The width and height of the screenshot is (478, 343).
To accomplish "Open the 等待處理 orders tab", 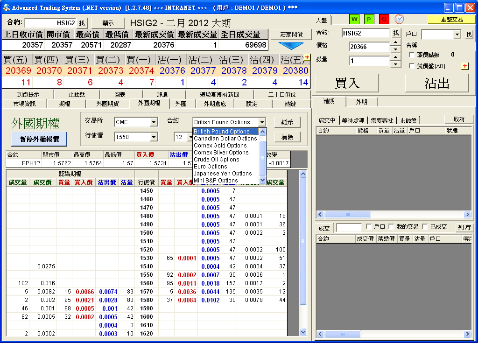I will [353, 120].
